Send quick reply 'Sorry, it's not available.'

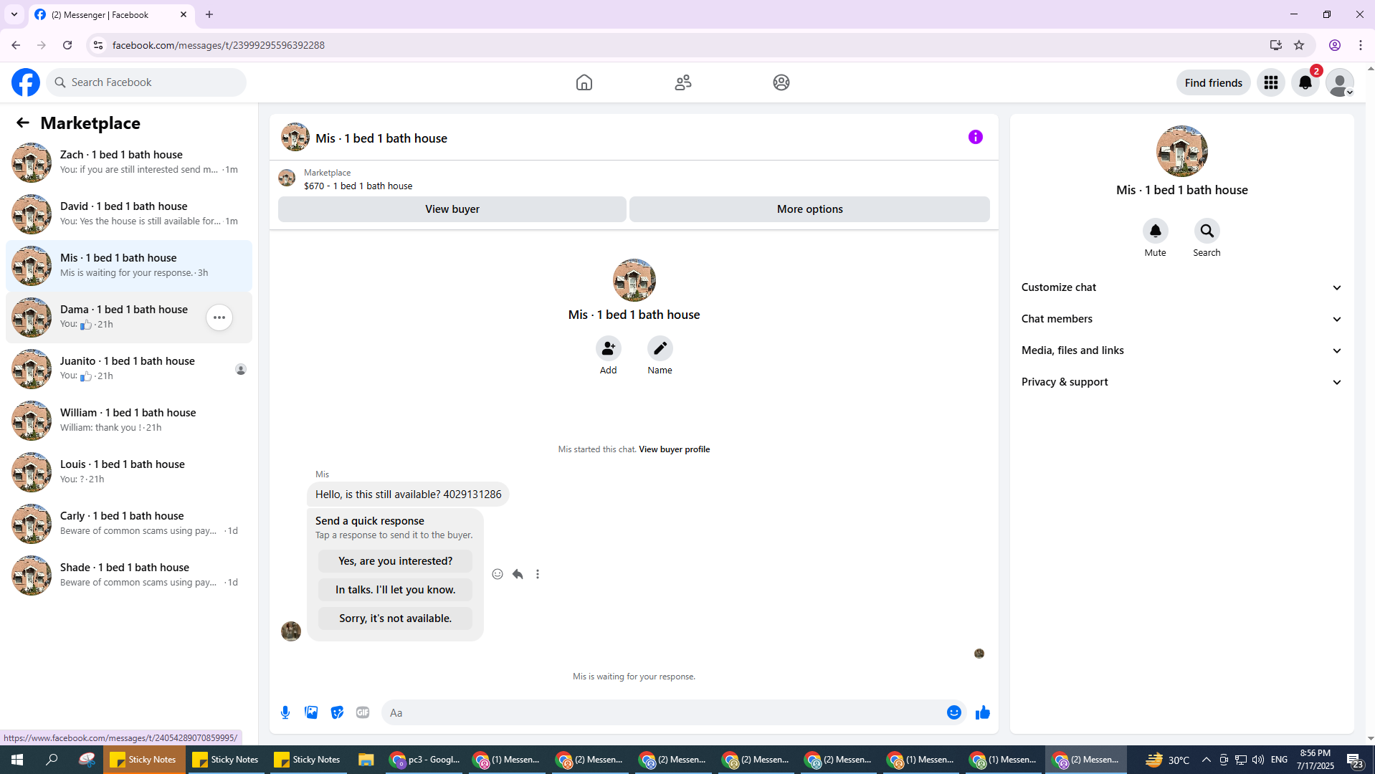tap(396, 618)
